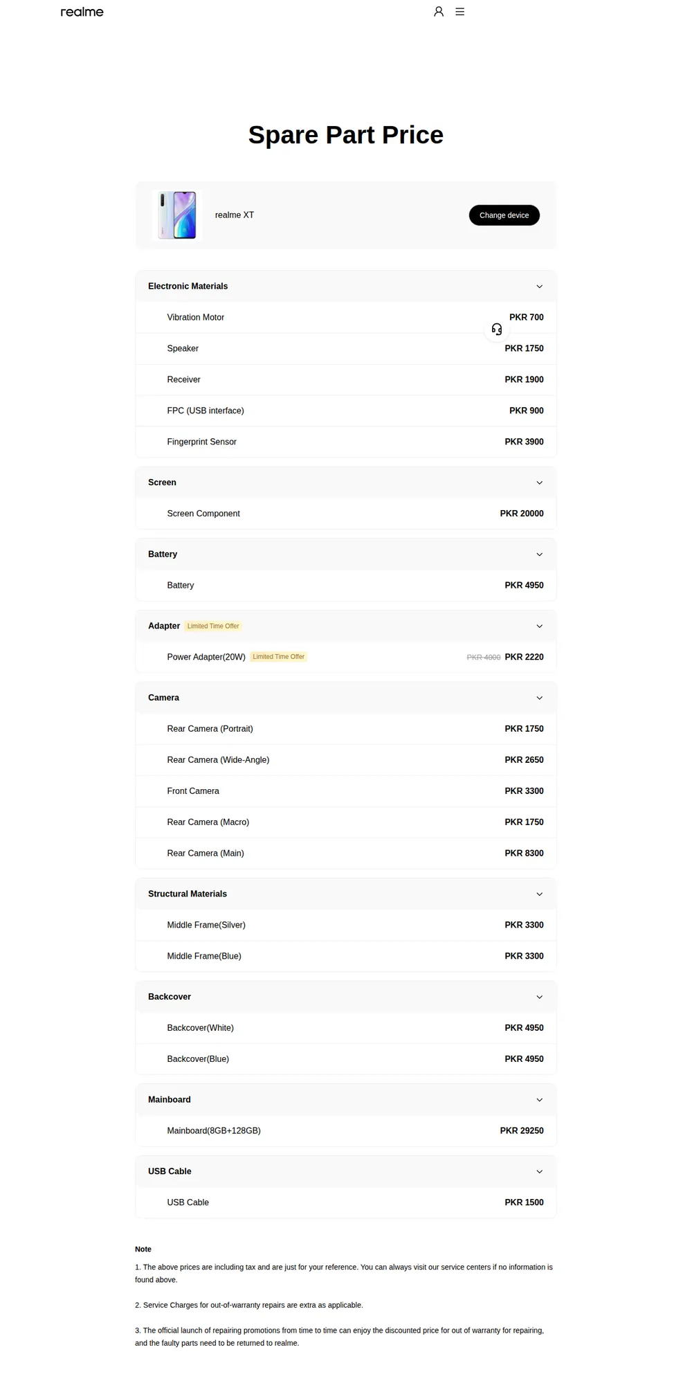This screenshot has height=1381, width=692.
Task: Click the Rear Camera (Main) row
Action: (346, 854)
